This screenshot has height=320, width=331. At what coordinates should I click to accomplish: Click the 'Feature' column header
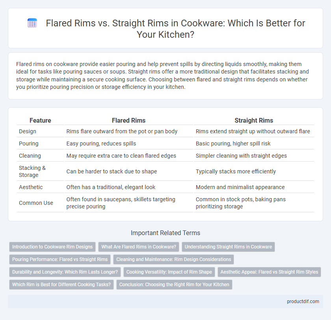tap(40, 120)
